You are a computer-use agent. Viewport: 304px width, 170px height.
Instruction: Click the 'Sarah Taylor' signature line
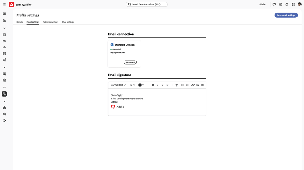point(117,95)
